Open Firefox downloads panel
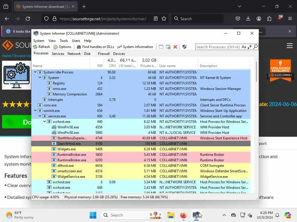 (248, 18)
